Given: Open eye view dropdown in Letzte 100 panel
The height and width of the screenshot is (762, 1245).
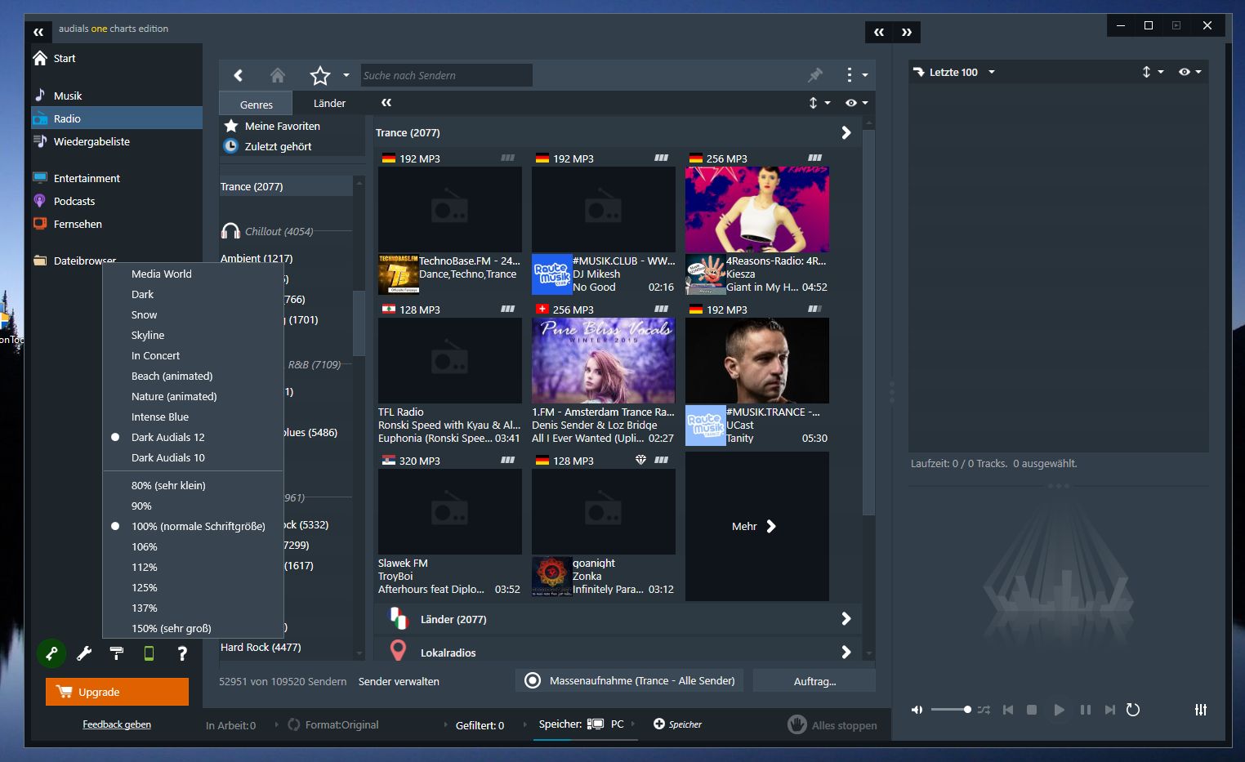Looking at the screenshot, I should 1190,72.
